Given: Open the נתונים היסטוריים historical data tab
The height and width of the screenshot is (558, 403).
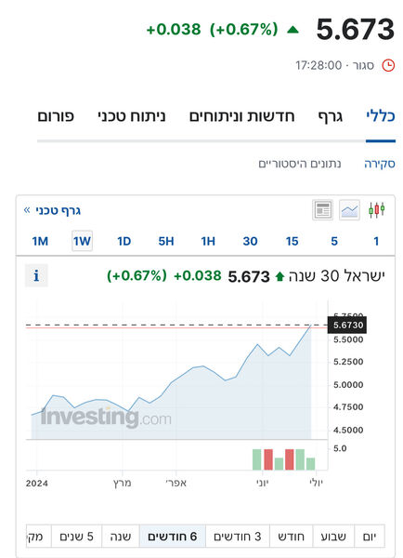Looking at the screenshot, I should click(x=300, y=164).
